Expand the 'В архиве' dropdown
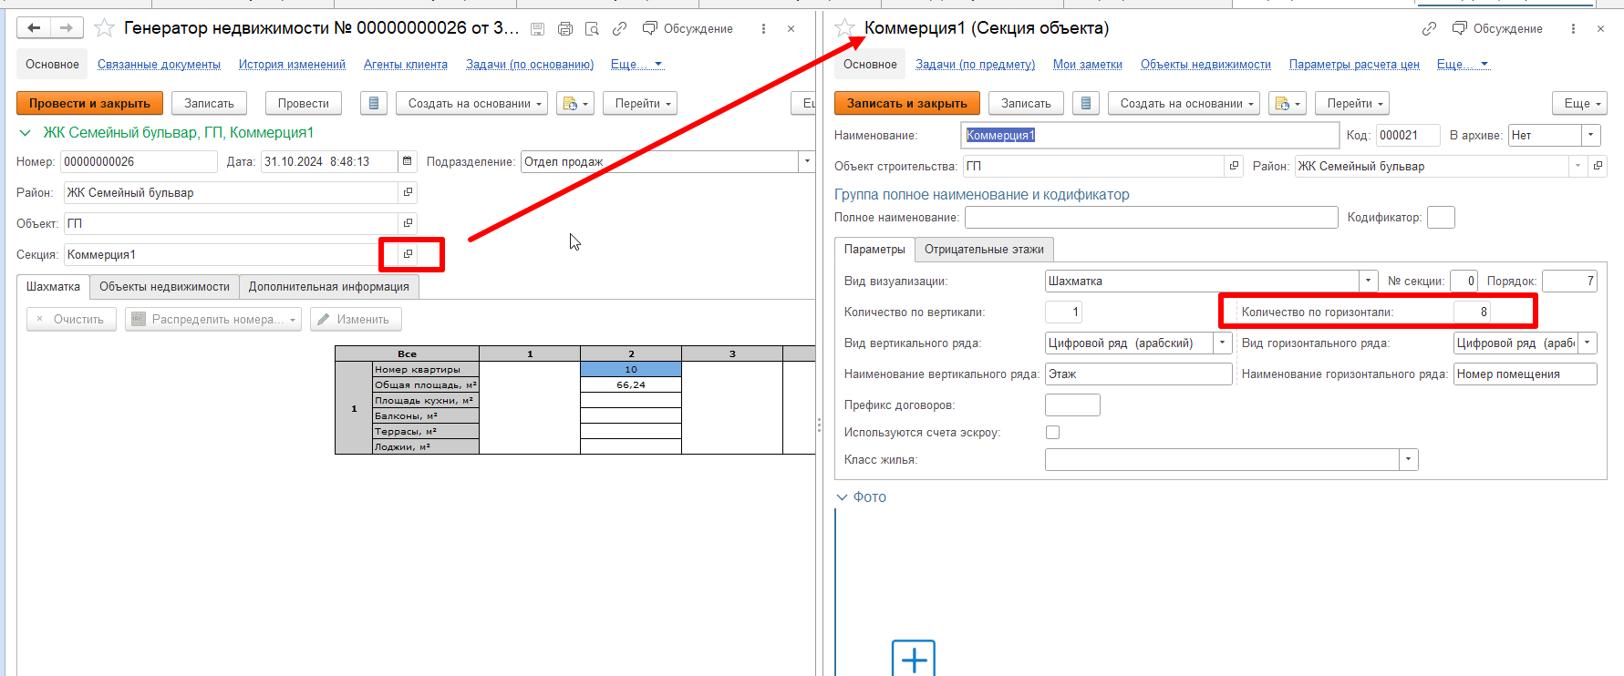 (1590, 135)
